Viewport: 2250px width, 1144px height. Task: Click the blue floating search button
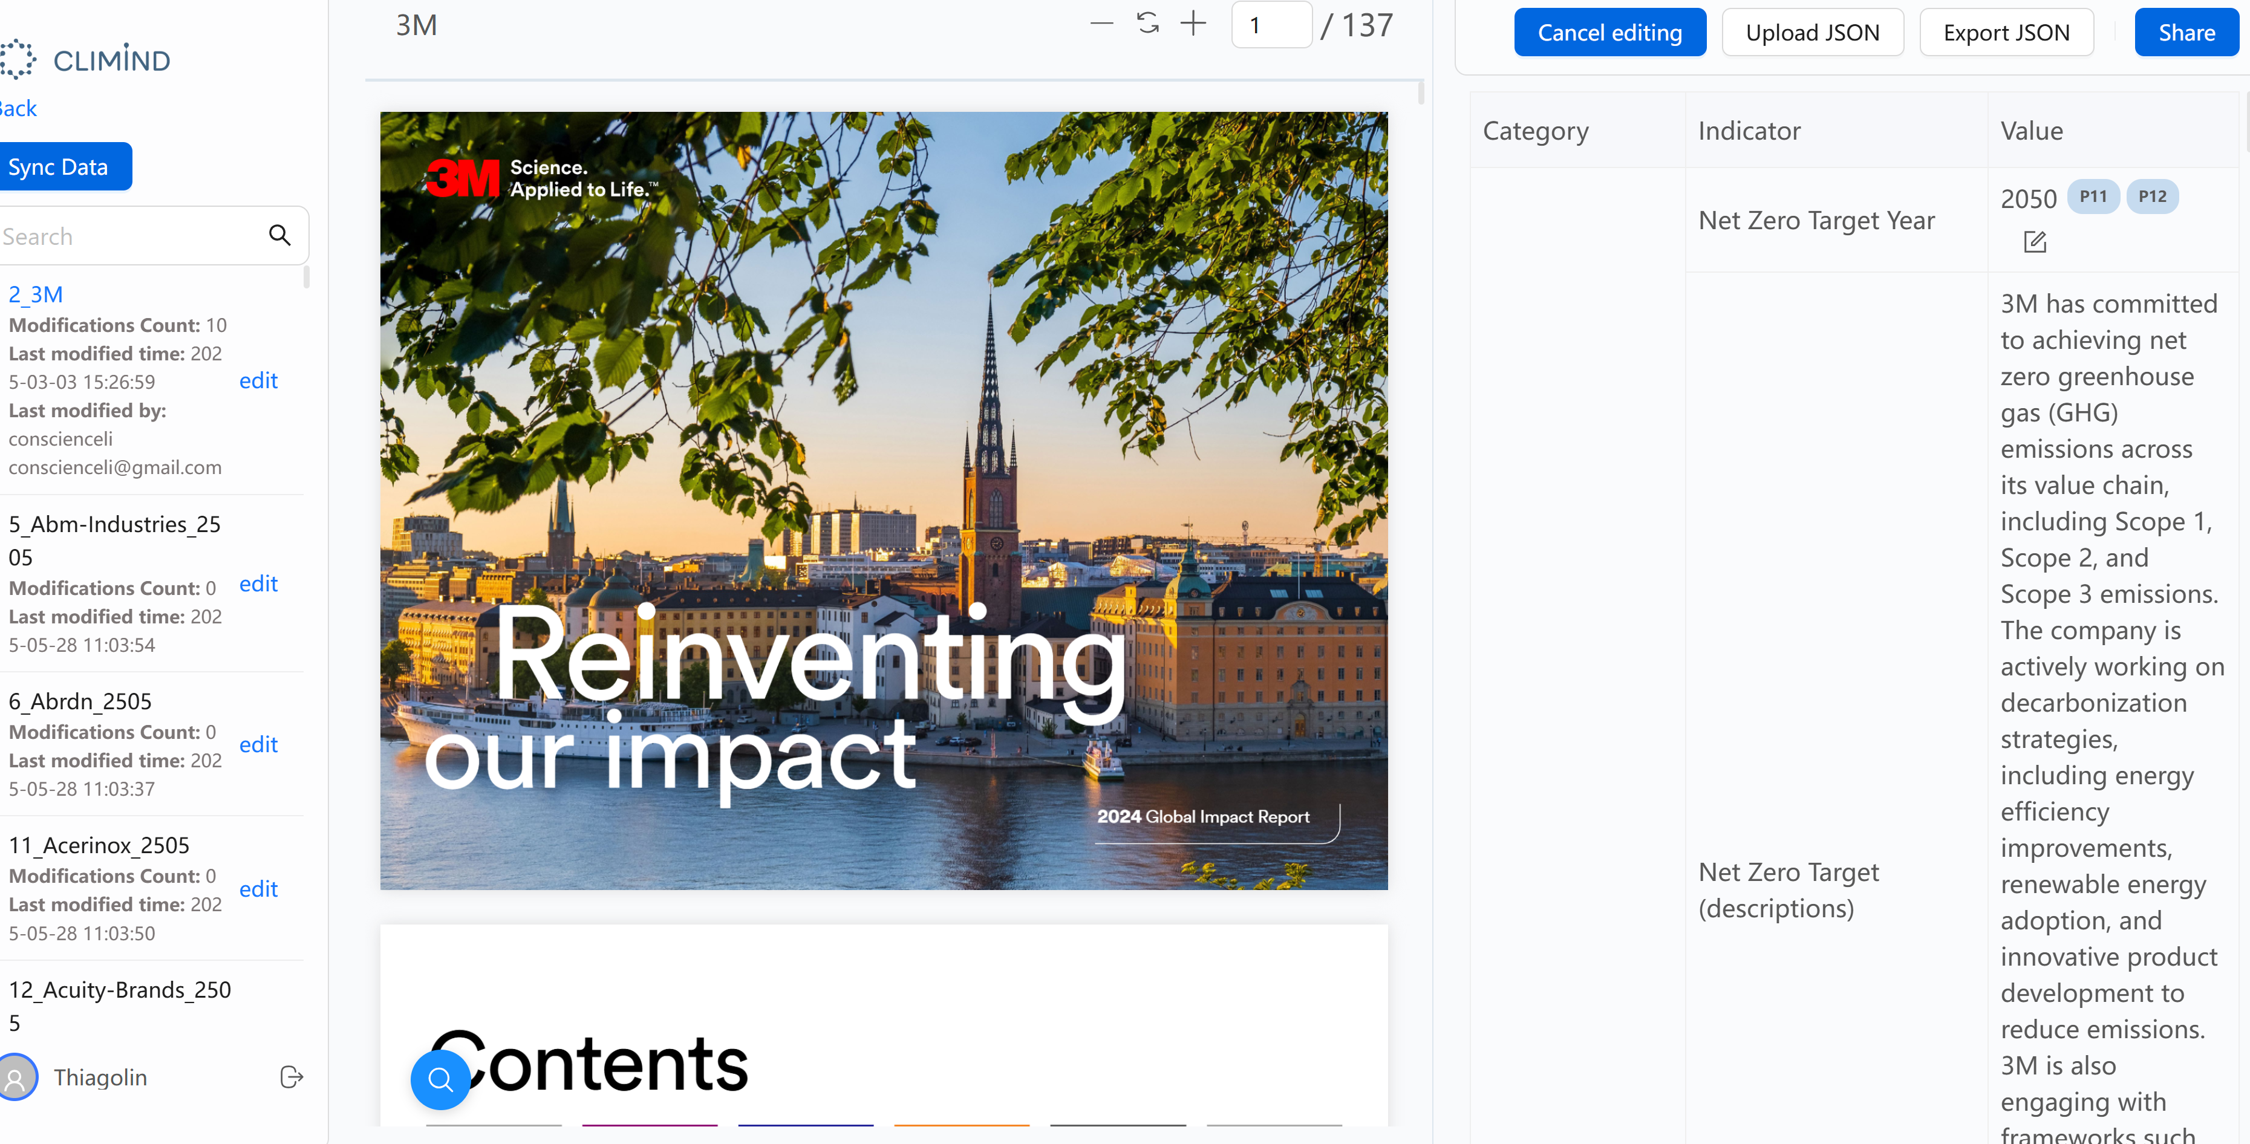coord(440,1079)
